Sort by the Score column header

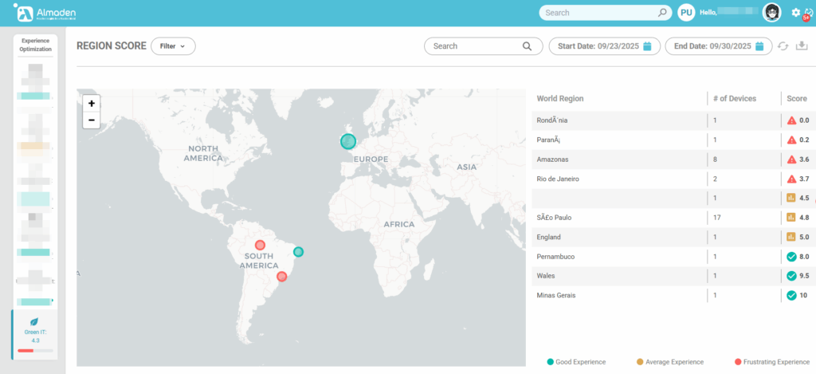coord(797,98)
